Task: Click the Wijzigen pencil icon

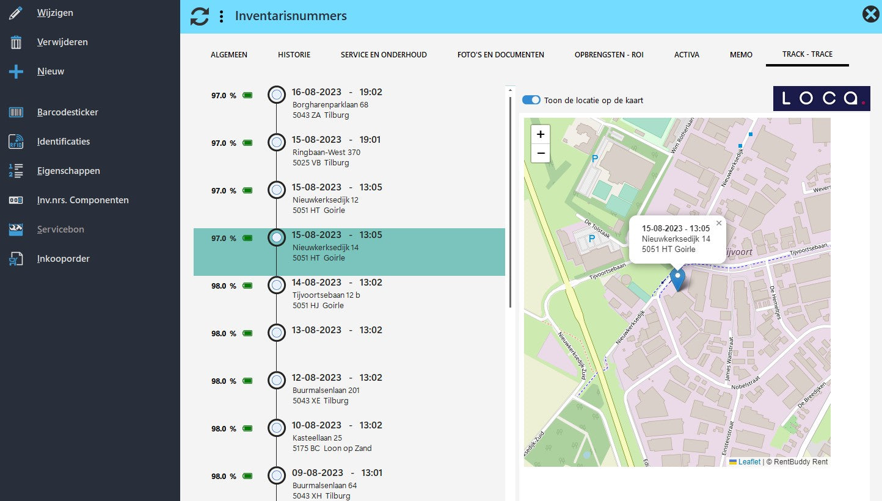Action: [16, 13]
